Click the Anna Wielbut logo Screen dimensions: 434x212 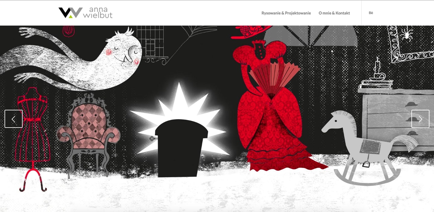(x=85, y=13)
